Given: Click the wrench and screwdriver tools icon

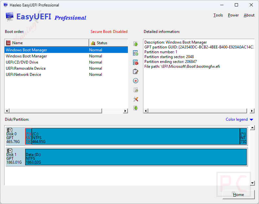Looking at the screenshot, I should [136, 99].
